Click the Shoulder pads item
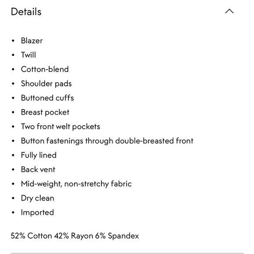The width and height of the screenshot is (254, 254). pos(46,84)
